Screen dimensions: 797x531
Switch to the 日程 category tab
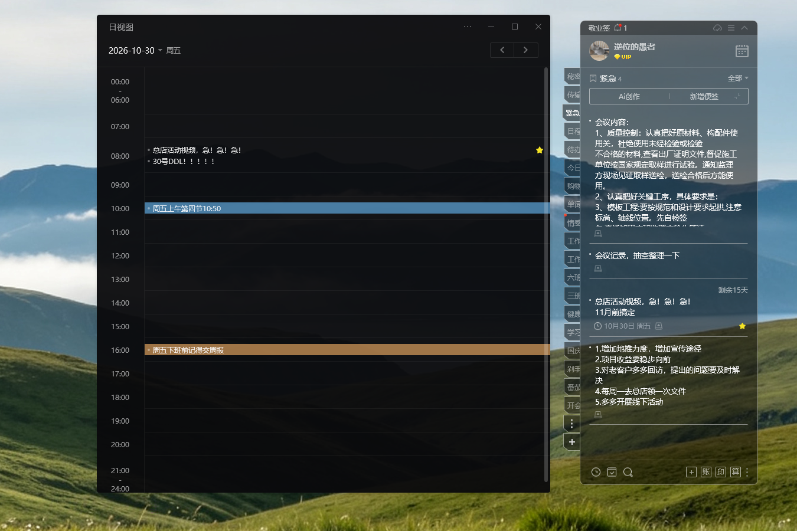(x=572, y=131)
